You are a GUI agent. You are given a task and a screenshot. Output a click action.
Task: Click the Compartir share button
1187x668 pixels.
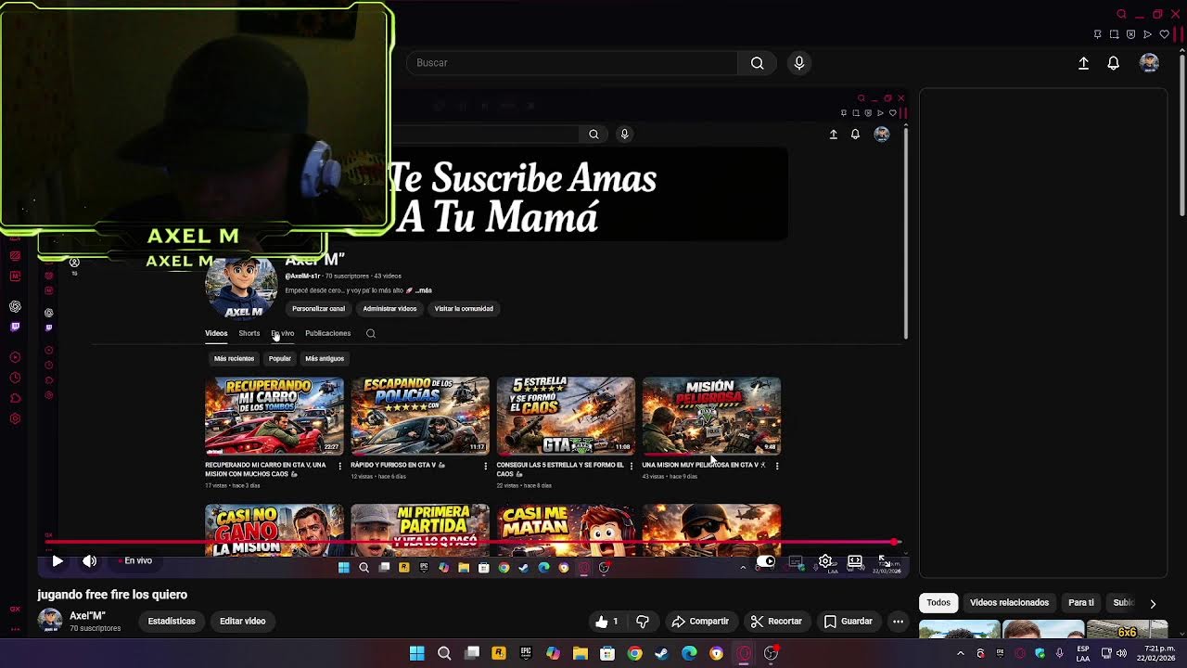pyautogui.click(x=700, y=622)
